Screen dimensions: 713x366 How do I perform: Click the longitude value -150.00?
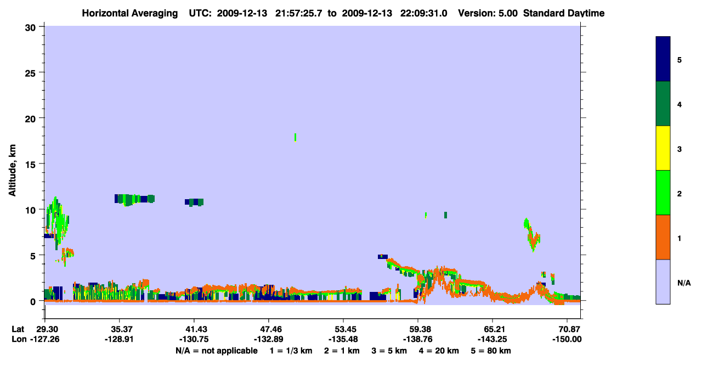pyautogui.click(x=568, y=339)
